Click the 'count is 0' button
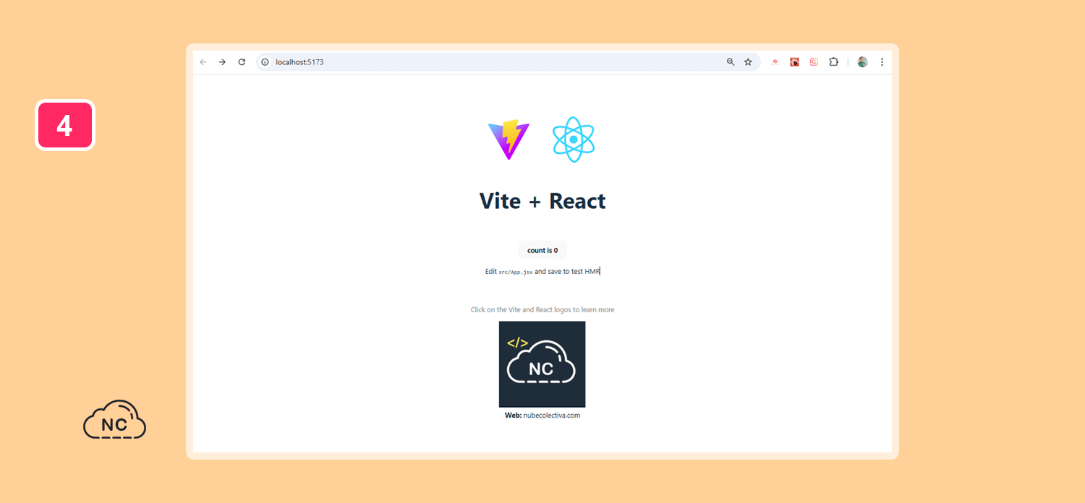 pyautogui.click(x=542, y=250)
